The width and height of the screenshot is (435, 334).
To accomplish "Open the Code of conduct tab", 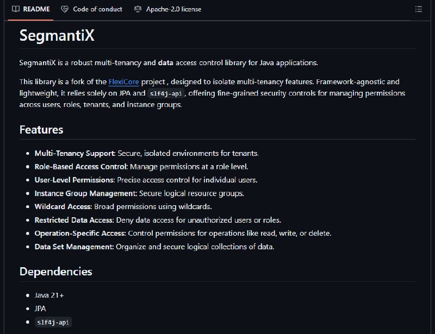I will tap(91, 9).
